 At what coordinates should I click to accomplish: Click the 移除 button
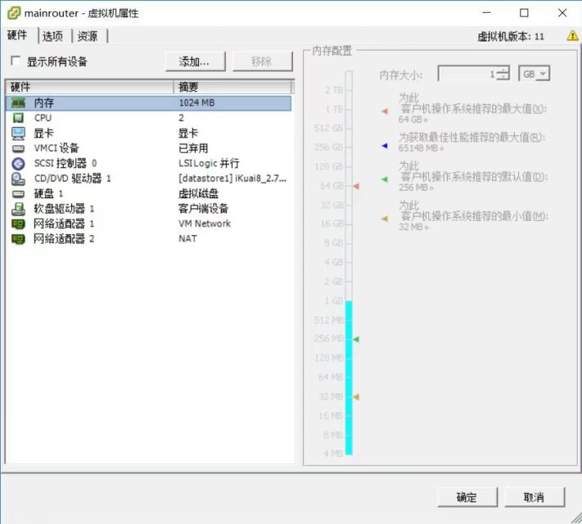click(262, 61)
